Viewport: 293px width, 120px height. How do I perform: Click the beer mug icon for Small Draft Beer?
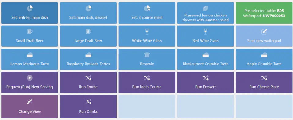[30, 31]
